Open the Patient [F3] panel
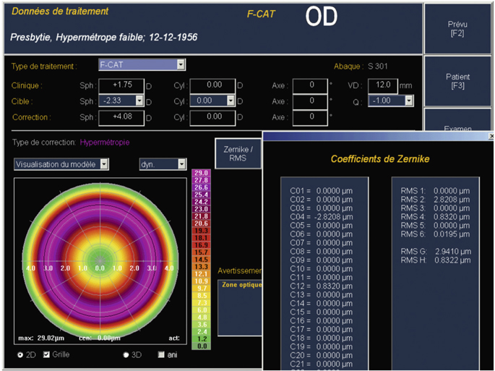495x371 pixels. click(x=458, y=81)
